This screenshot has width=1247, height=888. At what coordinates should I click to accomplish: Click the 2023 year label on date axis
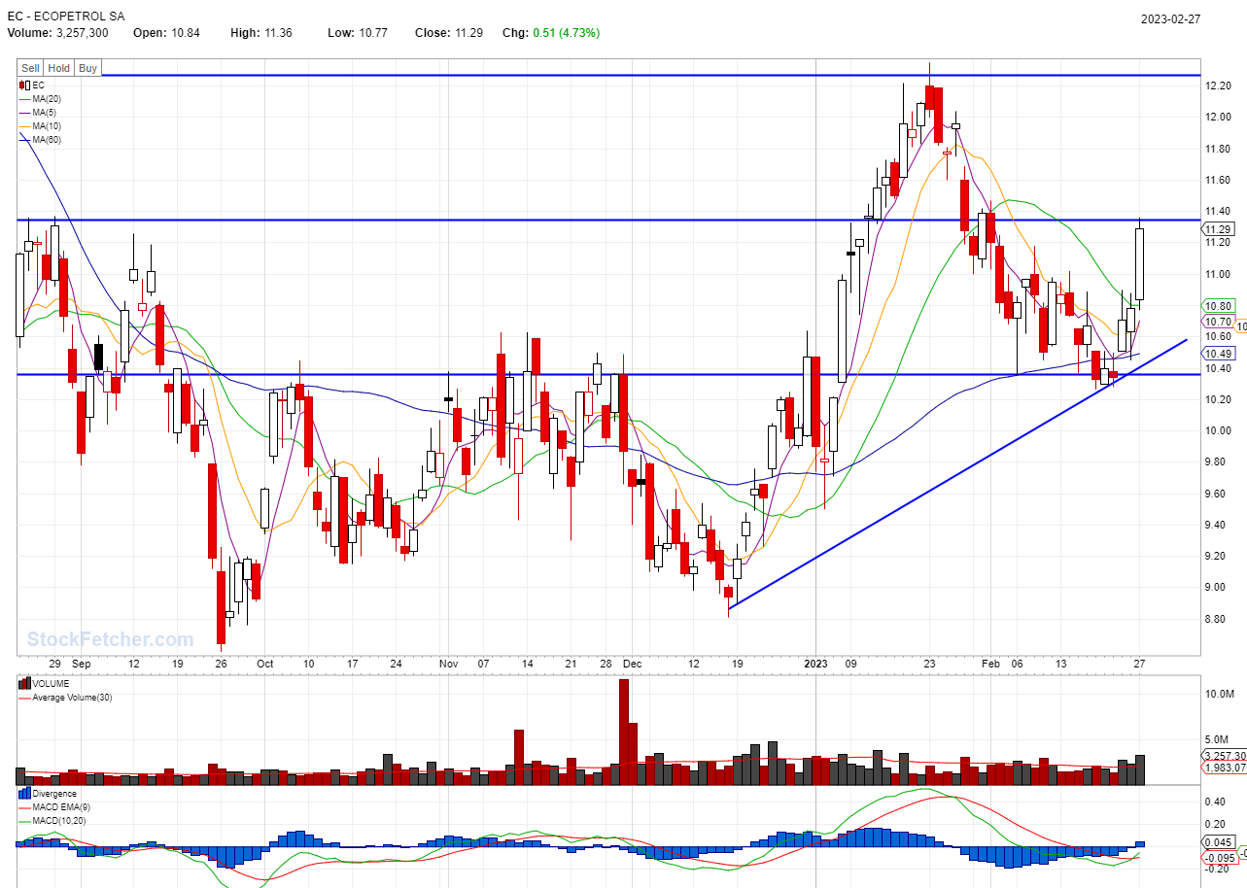(816, 664)
